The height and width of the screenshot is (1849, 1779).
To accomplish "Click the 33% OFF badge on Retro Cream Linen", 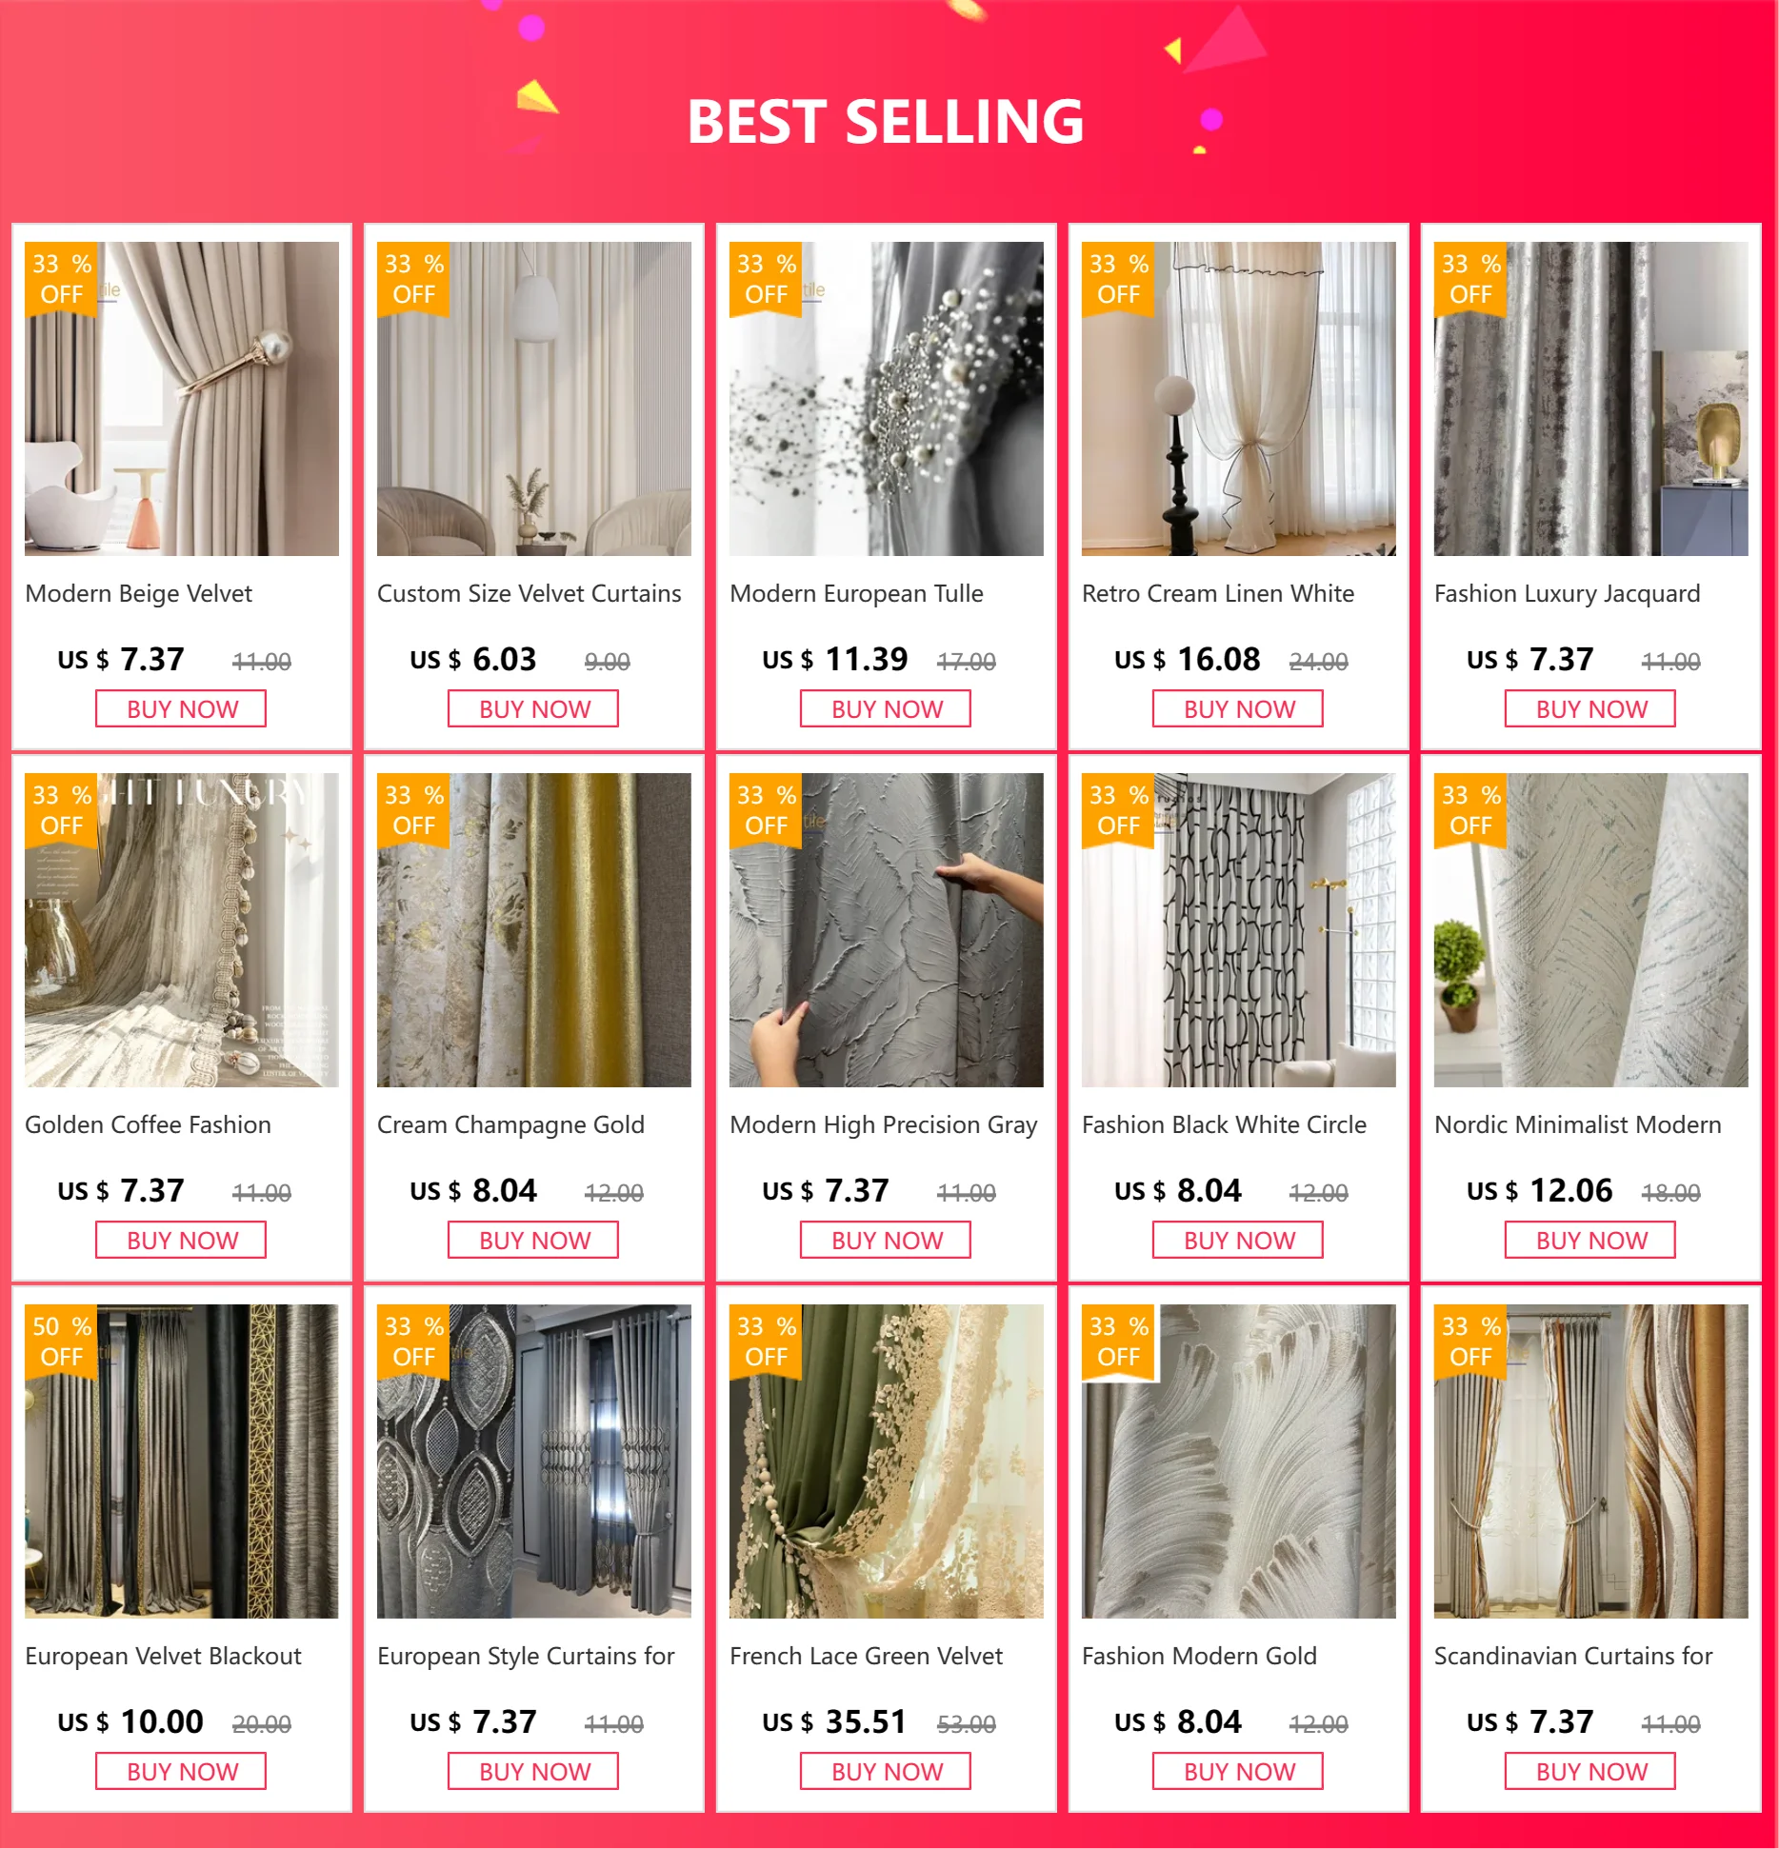I will [1119, 279].
